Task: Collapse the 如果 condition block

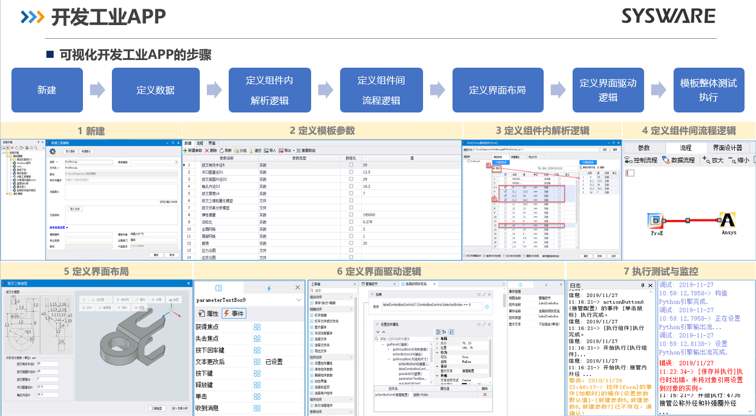Action: tap(372, 294)
